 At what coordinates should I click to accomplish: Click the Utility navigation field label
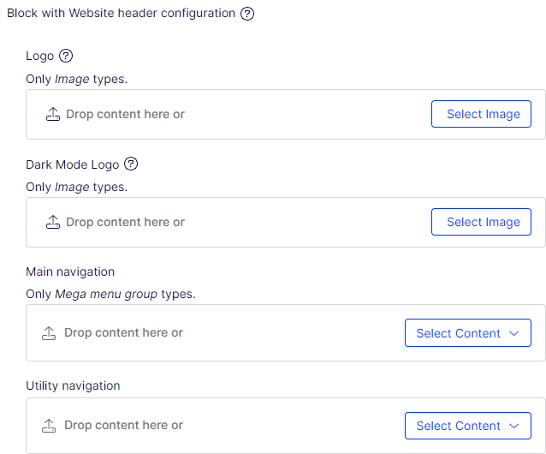tap(73, 385)
